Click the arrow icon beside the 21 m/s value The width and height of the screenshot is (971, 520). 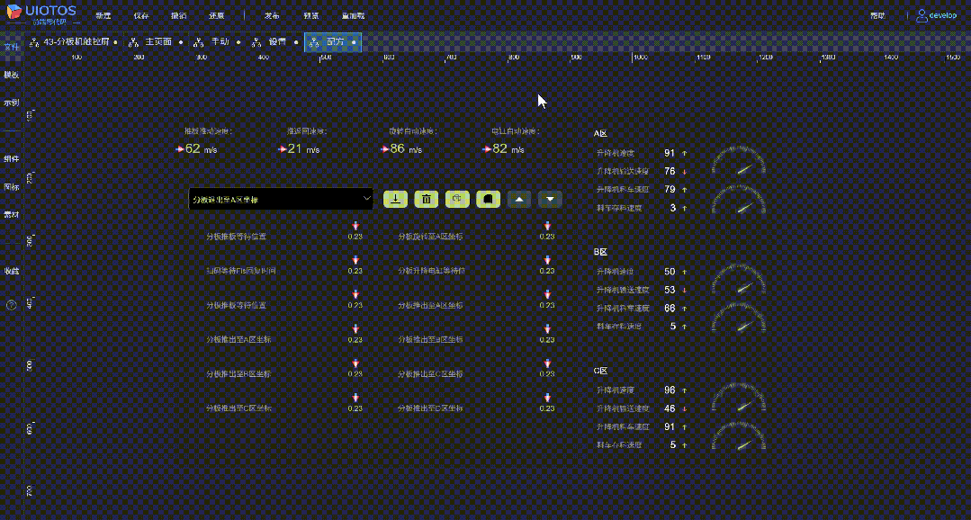pyautogui.click(x=282, y=149)
